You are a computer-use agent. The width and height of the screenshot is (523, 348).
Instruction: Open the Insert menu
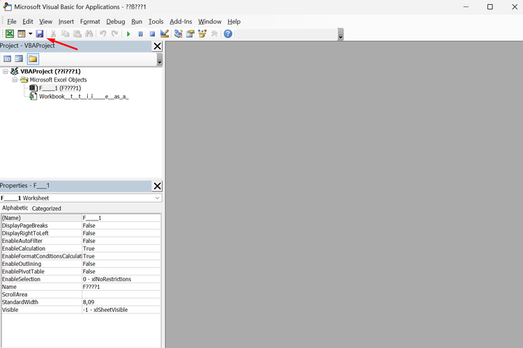[x=66, y=22]
